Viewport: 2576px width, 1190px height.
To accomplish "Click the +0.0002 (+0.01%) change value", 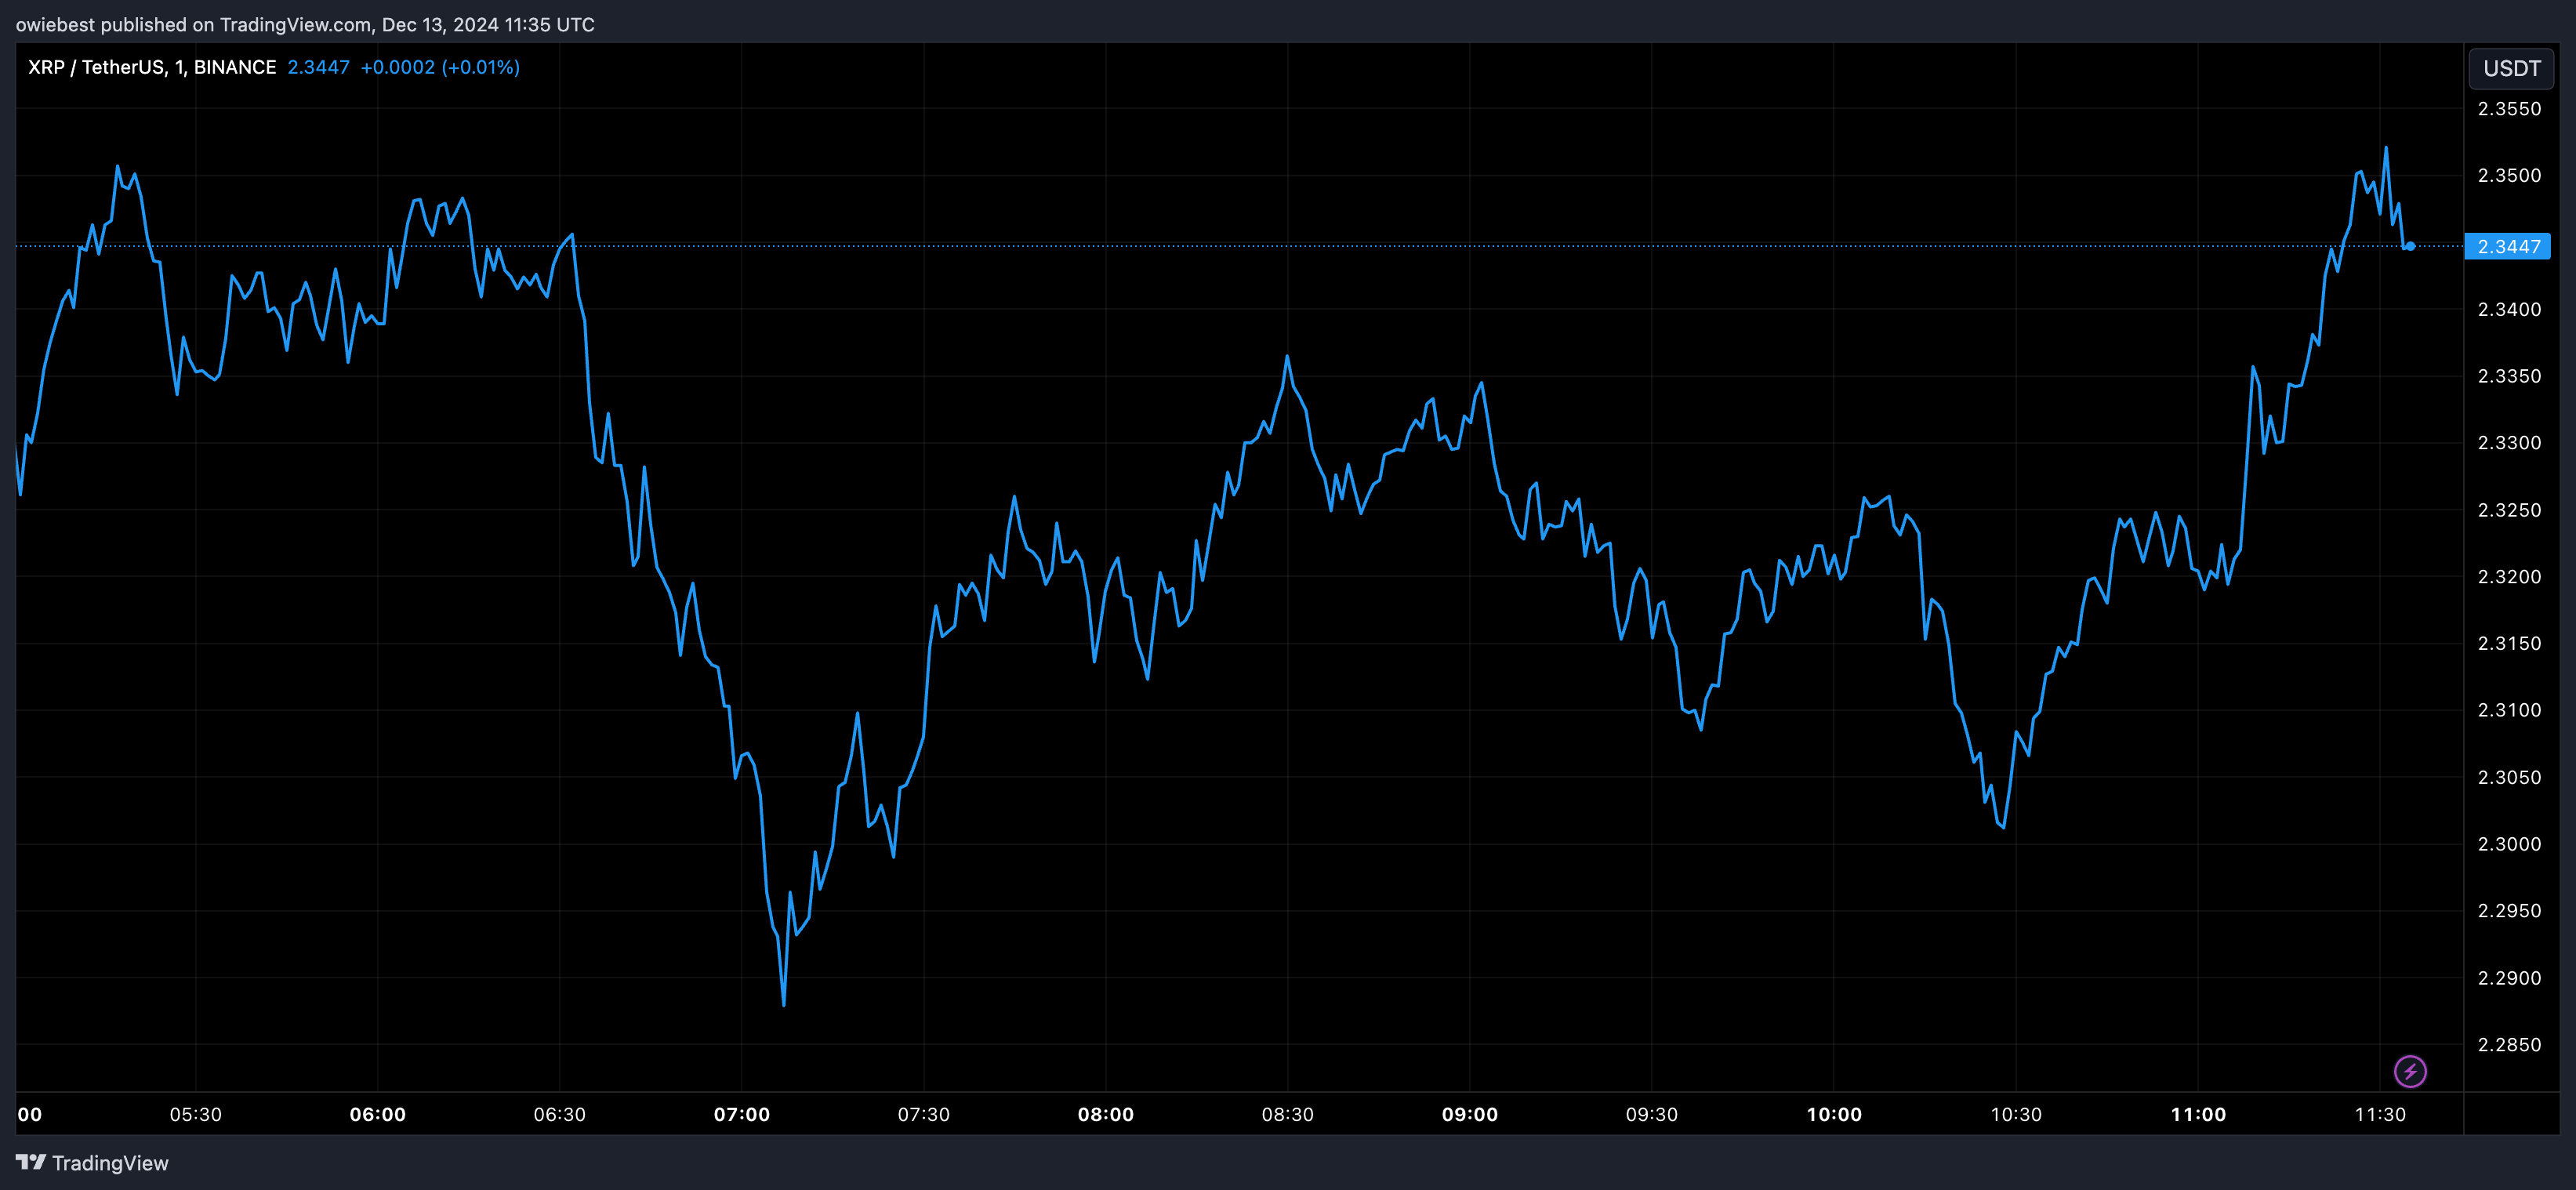I will tap(440, 67).
